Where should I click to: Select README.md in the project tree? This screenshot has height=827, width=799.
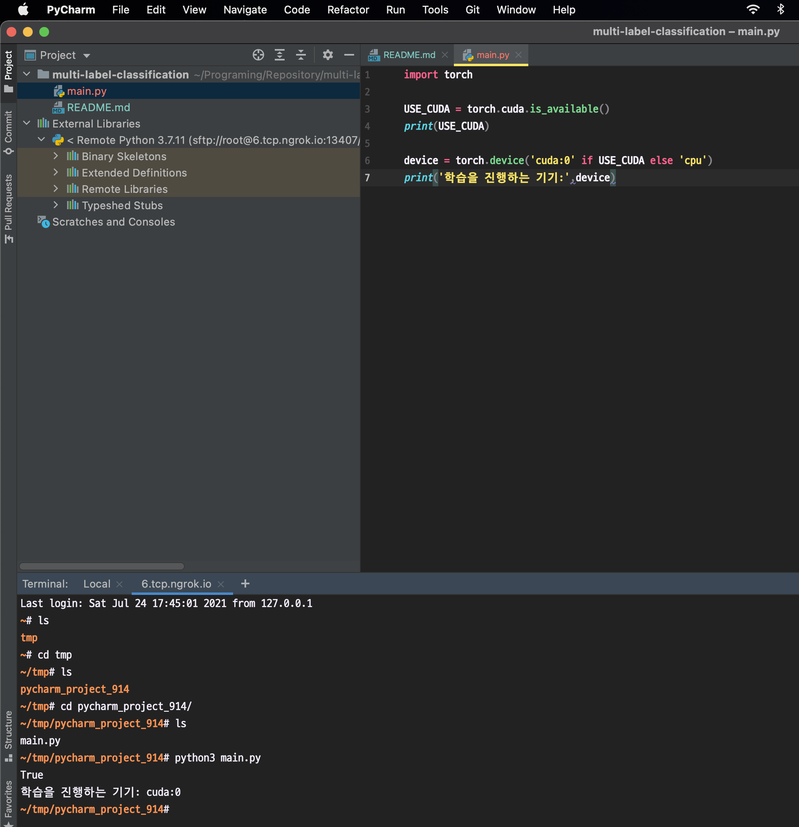(x=189, y=107)
